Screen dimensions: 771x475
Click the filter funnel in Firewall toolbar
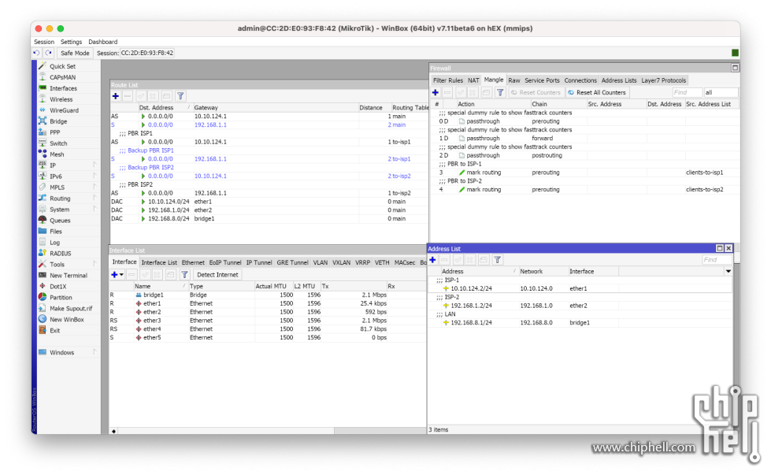pyautogui.click(x=500, y=92)
